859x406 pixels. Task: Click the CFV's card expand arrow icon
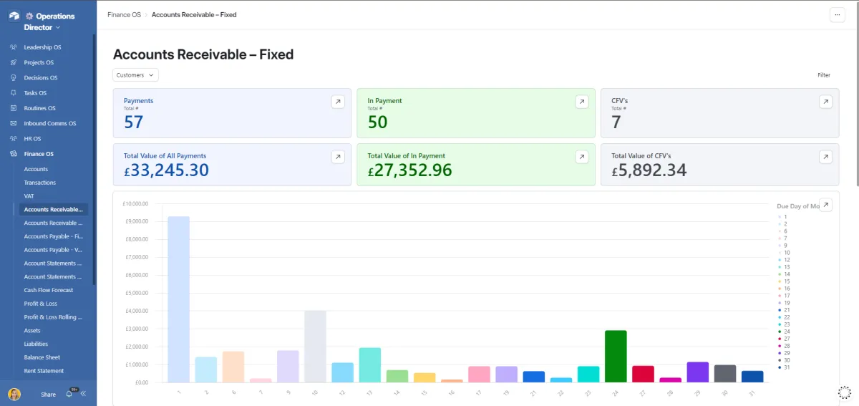pyautogui.click(x=825, y=102)
